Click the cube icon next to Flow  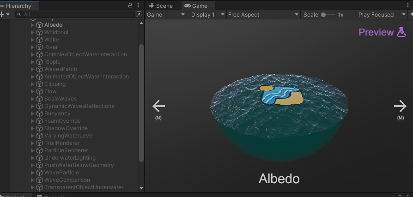pos(40,91)
